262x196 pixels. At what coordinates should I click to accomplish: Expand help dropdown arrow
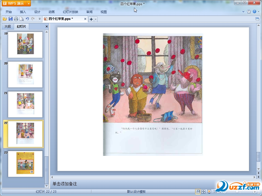pos(258,12)
